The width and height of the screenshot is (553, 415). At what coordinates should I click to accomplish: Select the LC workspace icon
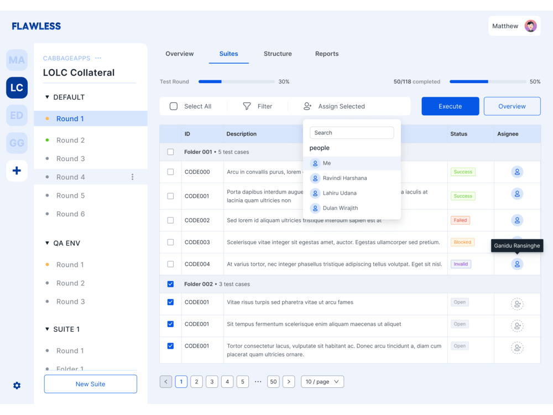point(17,87)
